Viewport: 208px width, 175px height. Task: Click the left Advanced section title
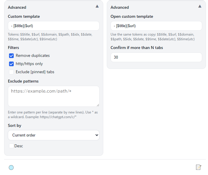[17, 7]
